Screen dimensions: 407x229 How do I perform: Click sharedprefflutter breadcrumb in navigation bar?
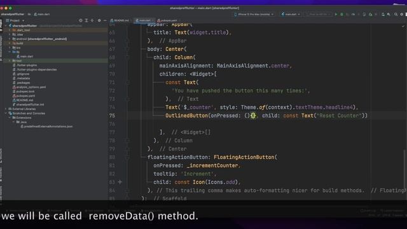point(13,14)
